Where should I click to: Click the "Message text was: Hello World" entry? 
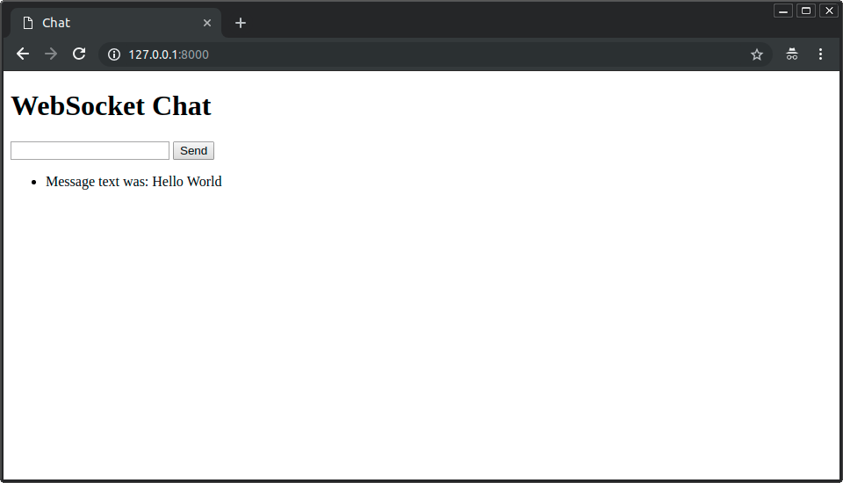pos(133,182)
